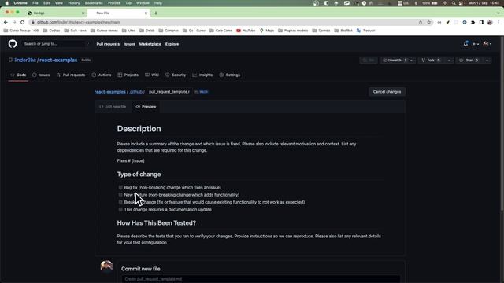Open the Bookmarks menu in menu bar
504x283 pixels.
[94, 3]
